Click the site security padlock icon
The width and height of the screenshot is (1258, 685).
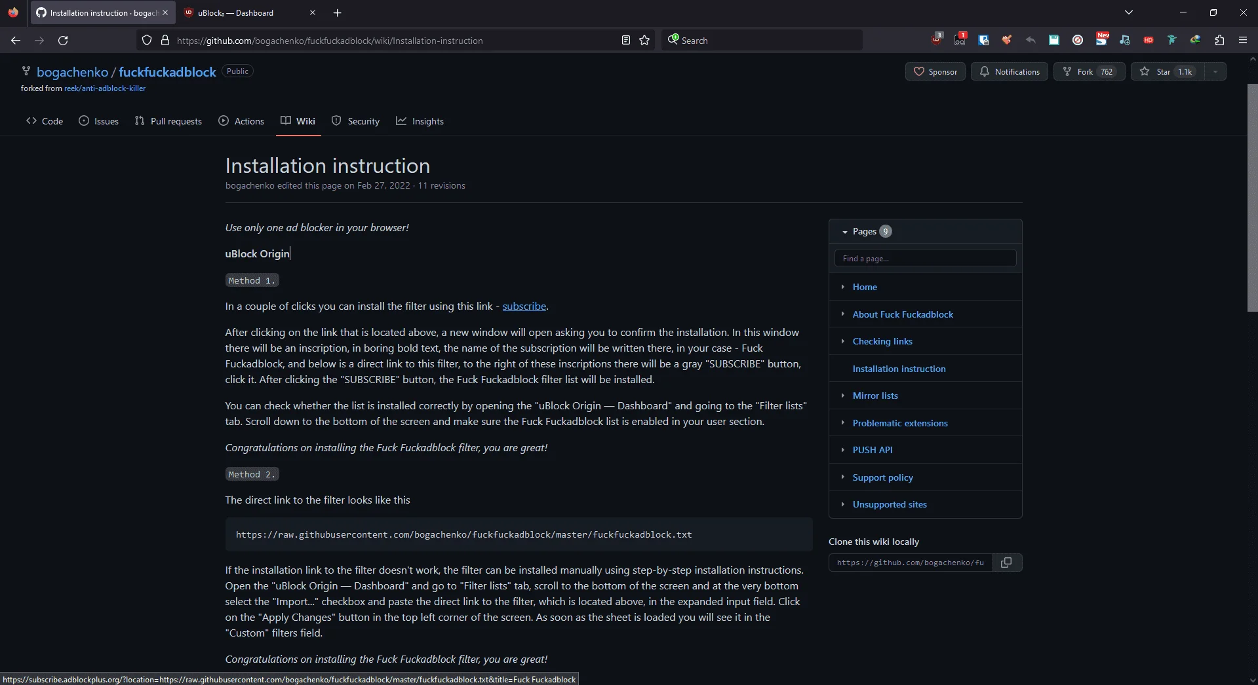(x=165, y=40)
